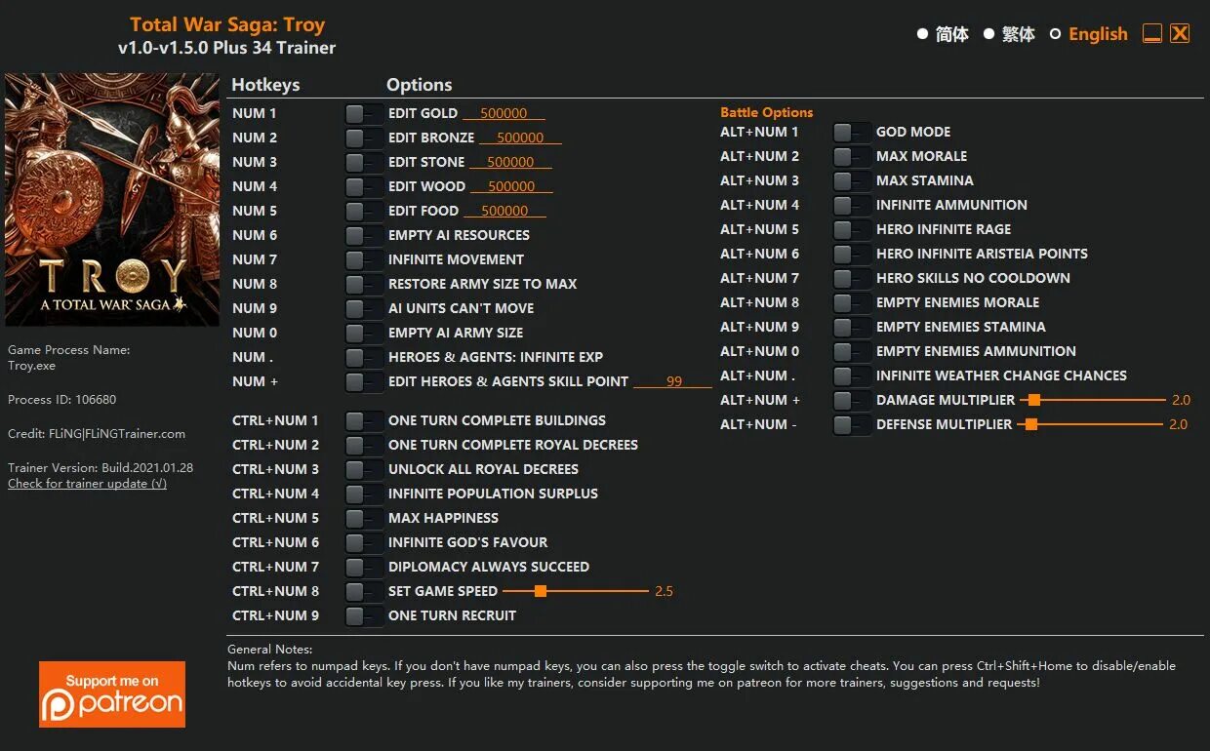The image size is (1210, 751).
Task: Toggle Empty AI Resources
Action: click(363, 236)
